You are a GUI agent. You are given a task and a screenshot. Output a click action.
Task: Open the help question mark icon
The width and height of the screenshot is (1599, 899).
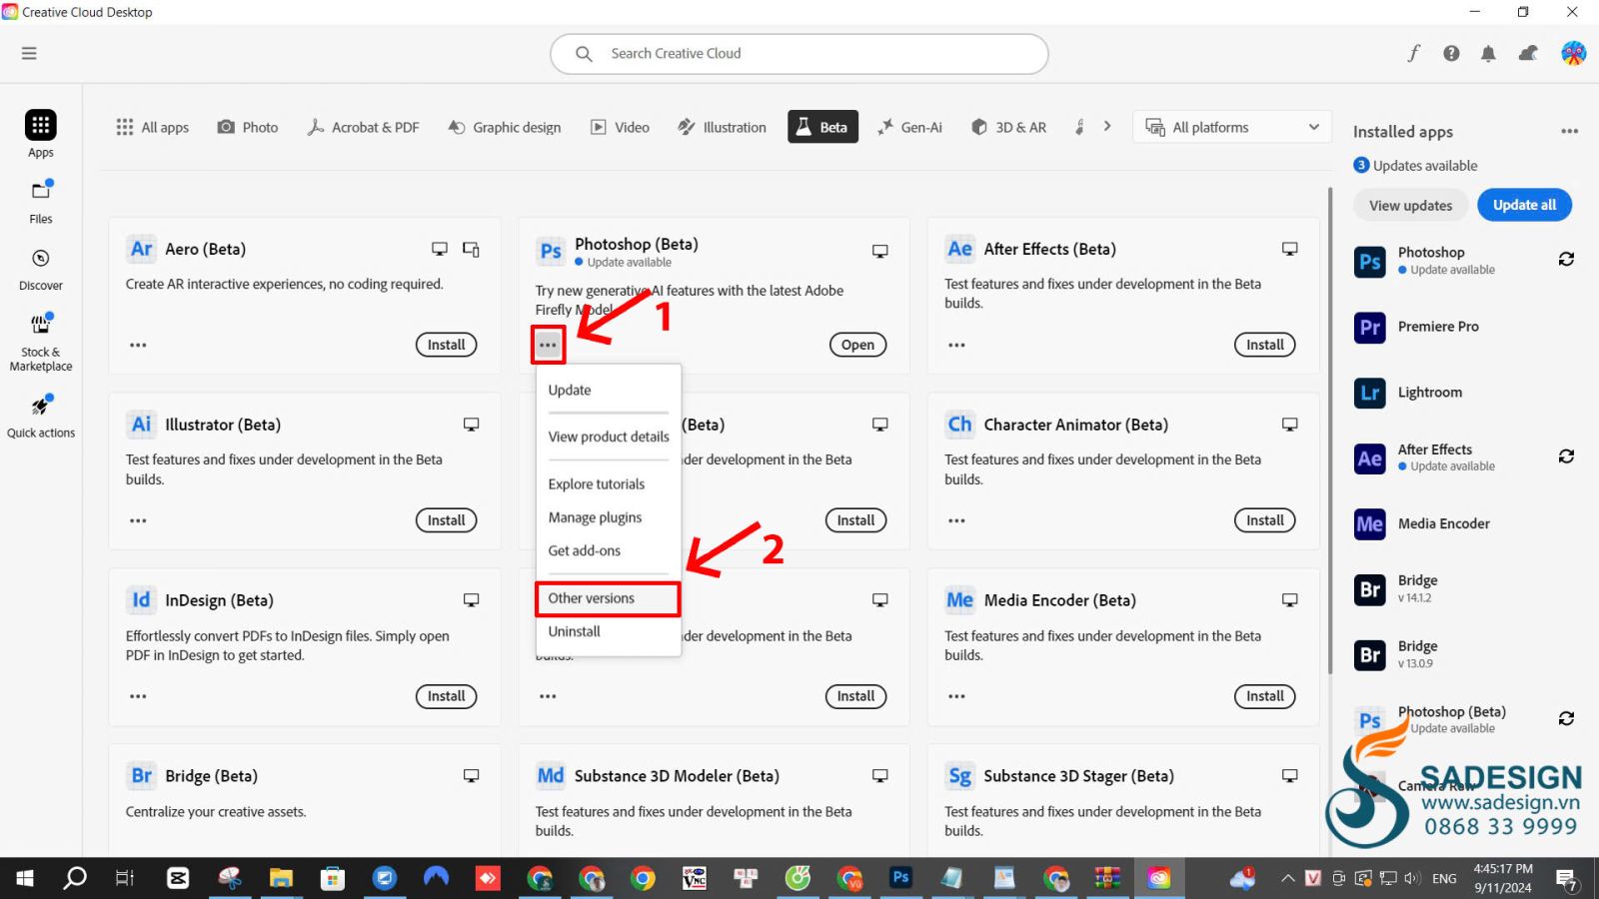point(1451,53)
